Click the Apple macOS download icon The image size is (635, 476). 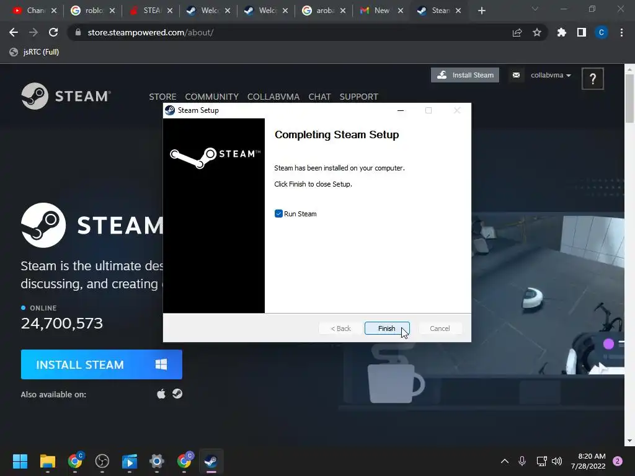click(x=161, y=394)
